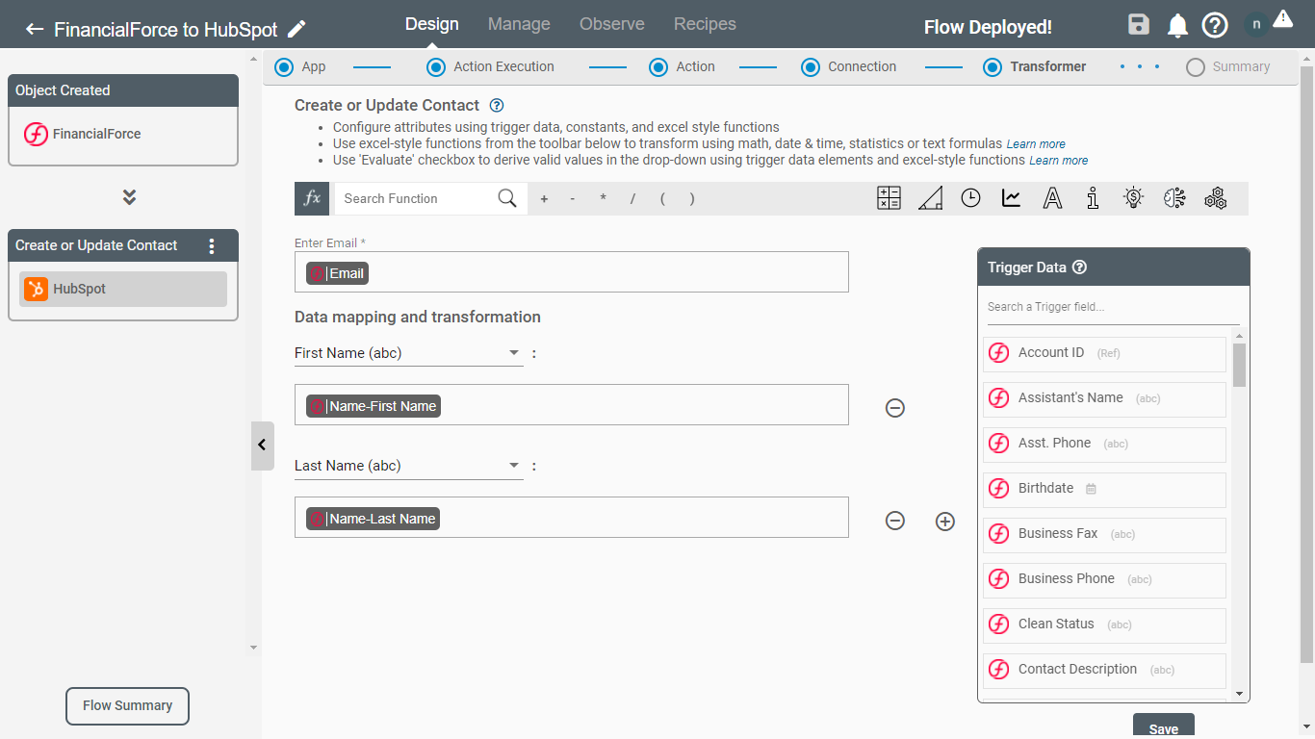Select the App wizard step
The image size is (1315, 739).
pos(300,66)
